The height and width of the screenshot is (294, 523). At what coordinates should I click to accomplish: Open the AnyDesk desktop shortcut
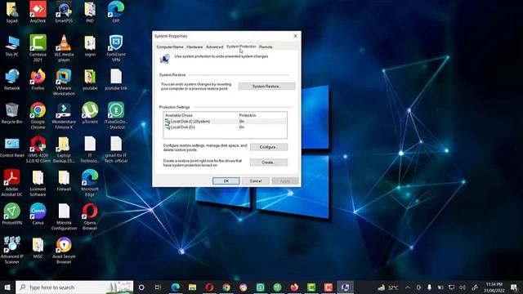click(x=38, y=11)
